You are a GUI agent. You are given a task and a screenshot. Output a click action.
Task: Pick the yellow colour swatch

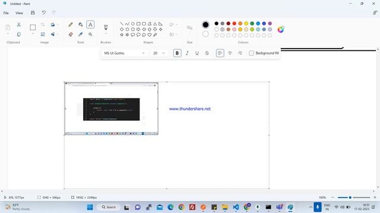point(246,24)
